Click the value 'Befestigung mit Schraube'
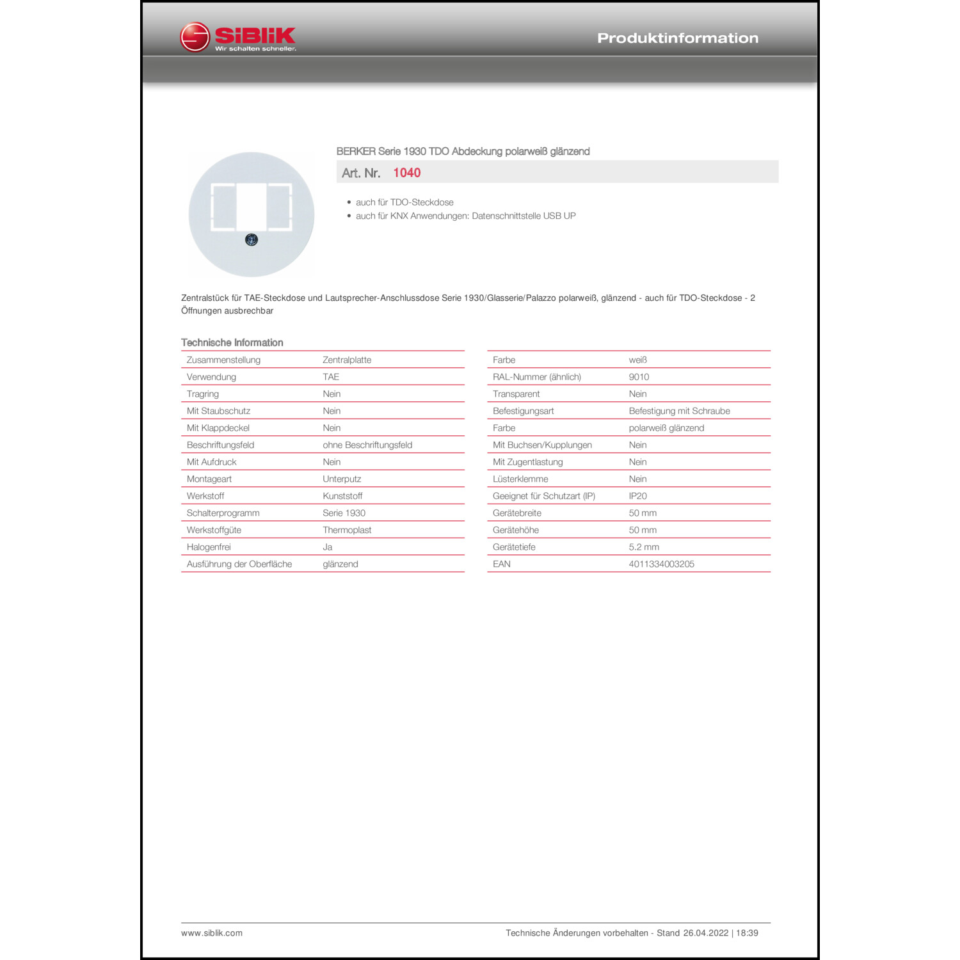The width and height of the screenshot is (960, 960). tap(679, 411)
